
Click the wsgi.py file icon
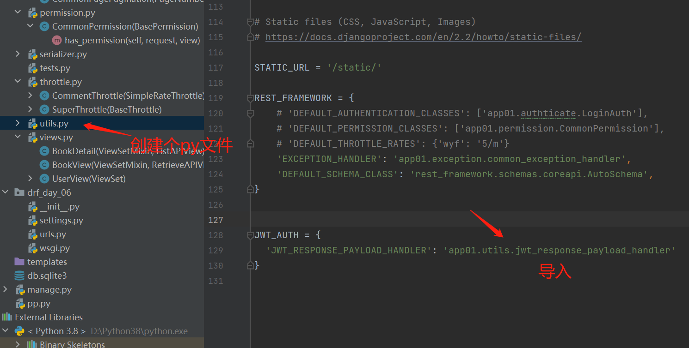coord(32,248)
